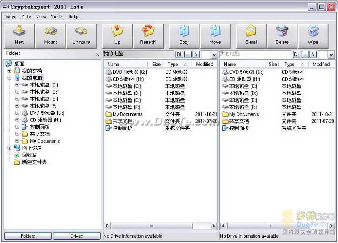Sort the middle pane by Size column
This screenshot has height=243, width=338.
[x=155, y=64]
